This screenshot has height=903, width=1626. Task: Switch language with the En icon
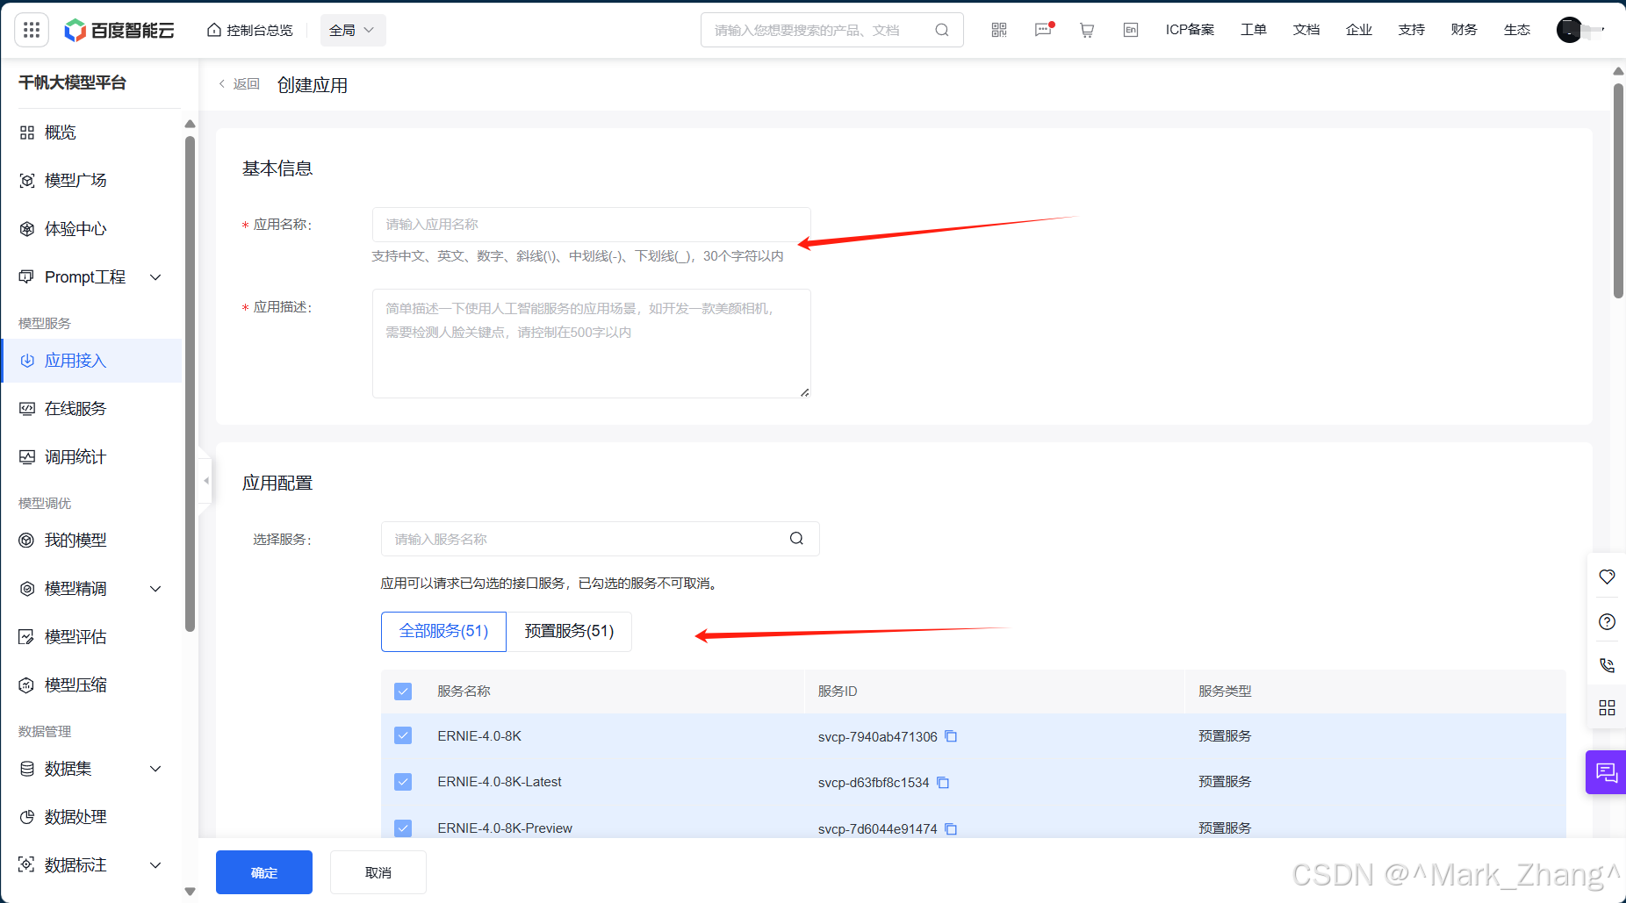(x=1131, y=30)
